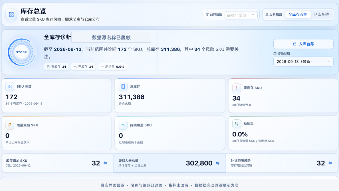Click the 动销率 card percent icon

click(237, 124)
